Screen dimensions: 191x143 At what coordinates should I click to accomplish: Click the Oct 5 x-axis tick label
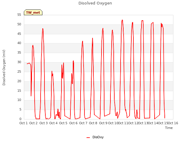(x=63, y=123)
